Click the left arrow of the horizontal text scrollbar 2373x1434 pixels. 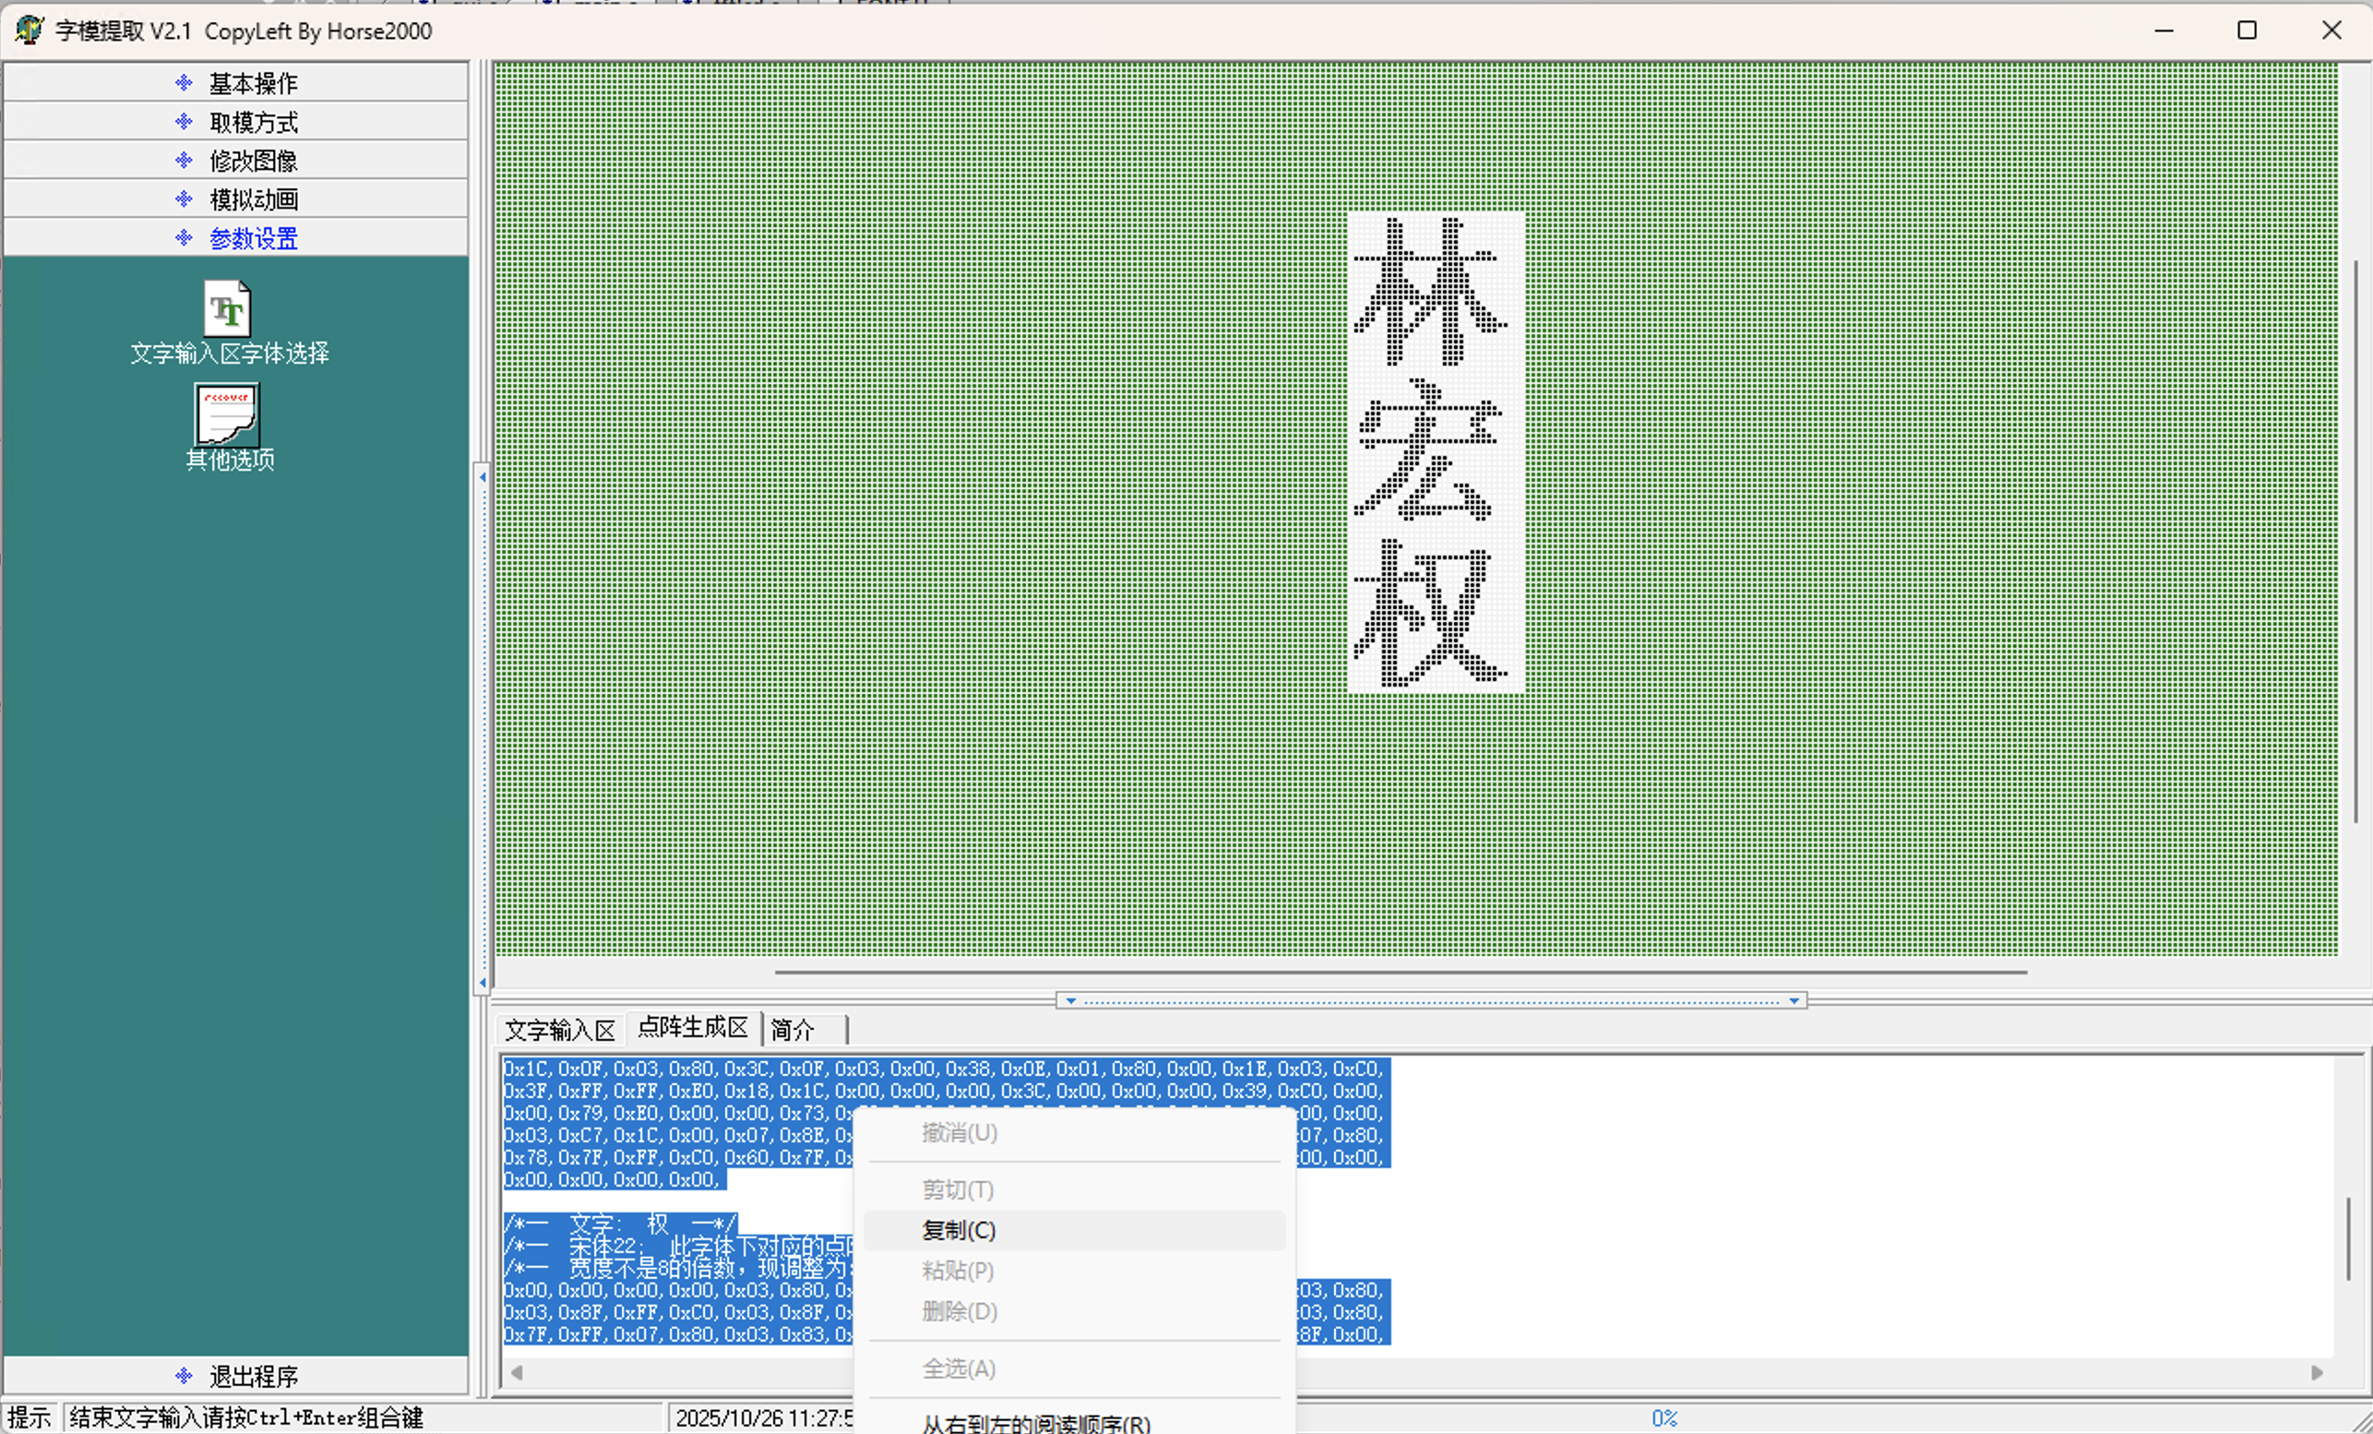(x=518, y=1372)
